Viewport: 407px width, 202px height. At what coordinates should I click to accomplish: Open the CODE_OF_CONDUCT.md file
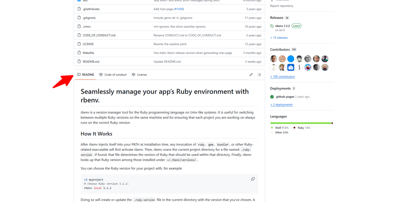(99, 35)
